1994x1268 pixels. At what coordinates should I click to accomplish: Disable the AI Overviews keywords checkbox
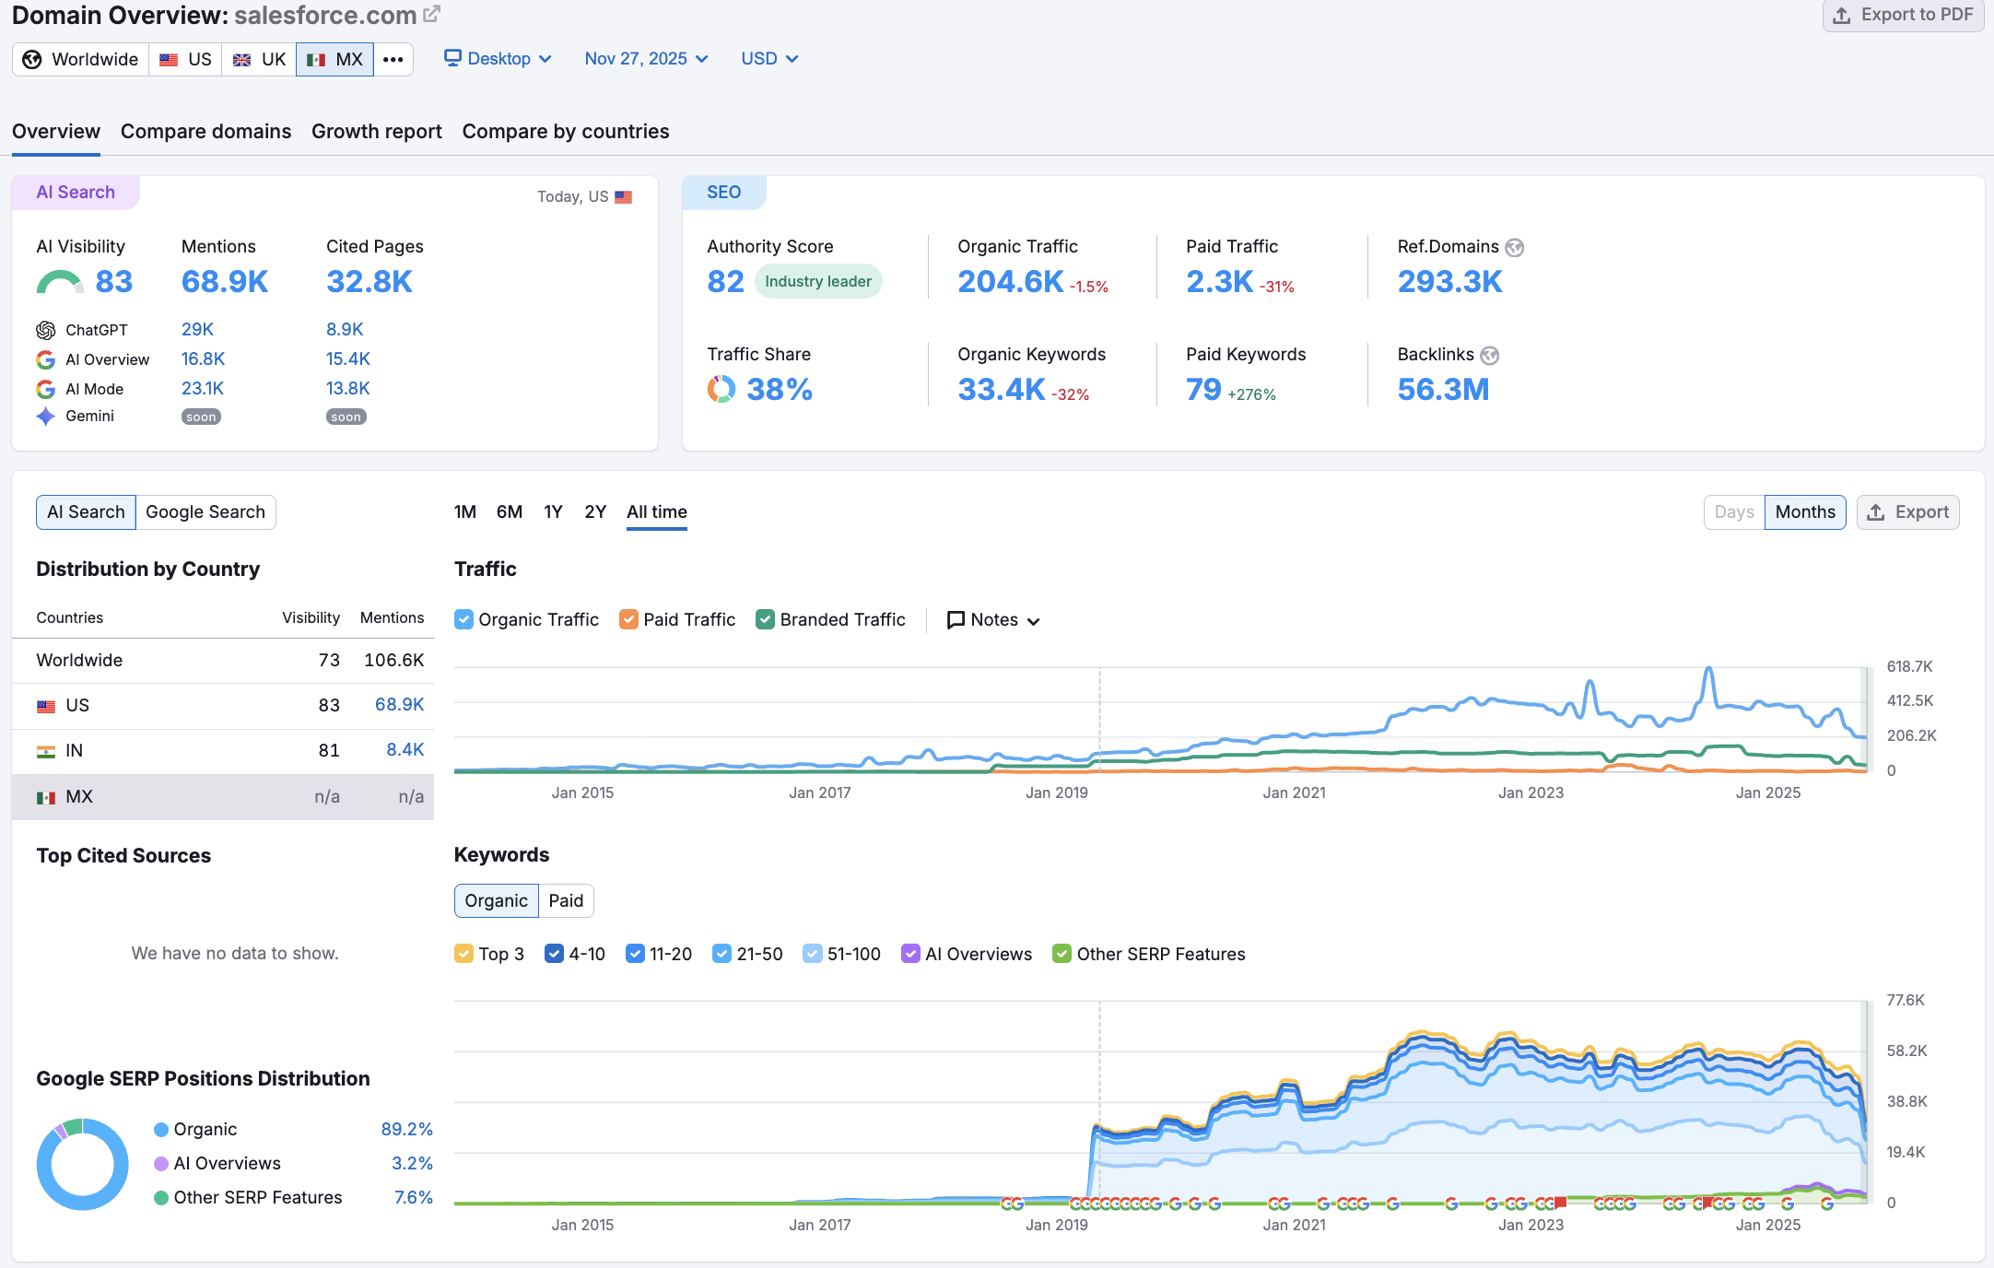[x=910, y=955]
